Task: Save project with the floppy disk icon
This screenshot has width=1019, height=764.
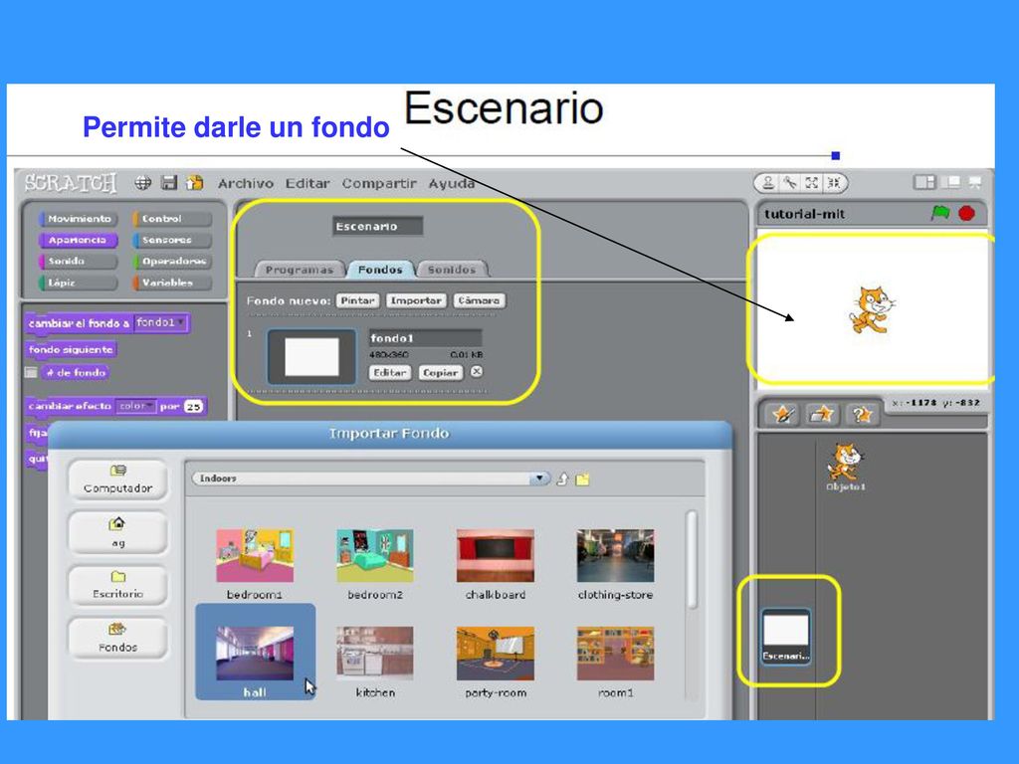Action: point(169,183)
